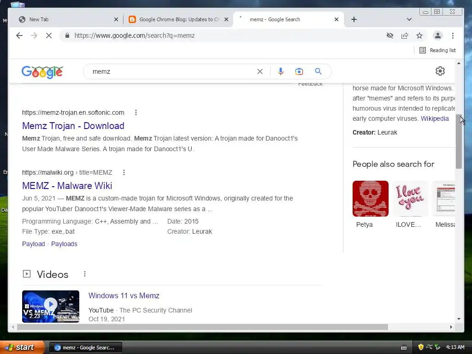Start voice search with microphone icon
The image size is (472, 354).
pyautogui.click(x=281, y=71)
